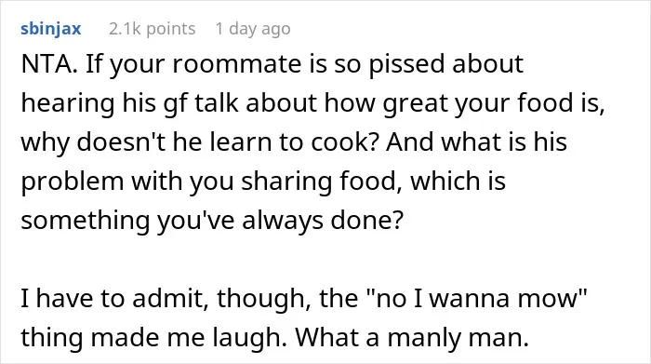
Task: Click the 1 day ago timestamp
Action: click(x=253, y=29)
